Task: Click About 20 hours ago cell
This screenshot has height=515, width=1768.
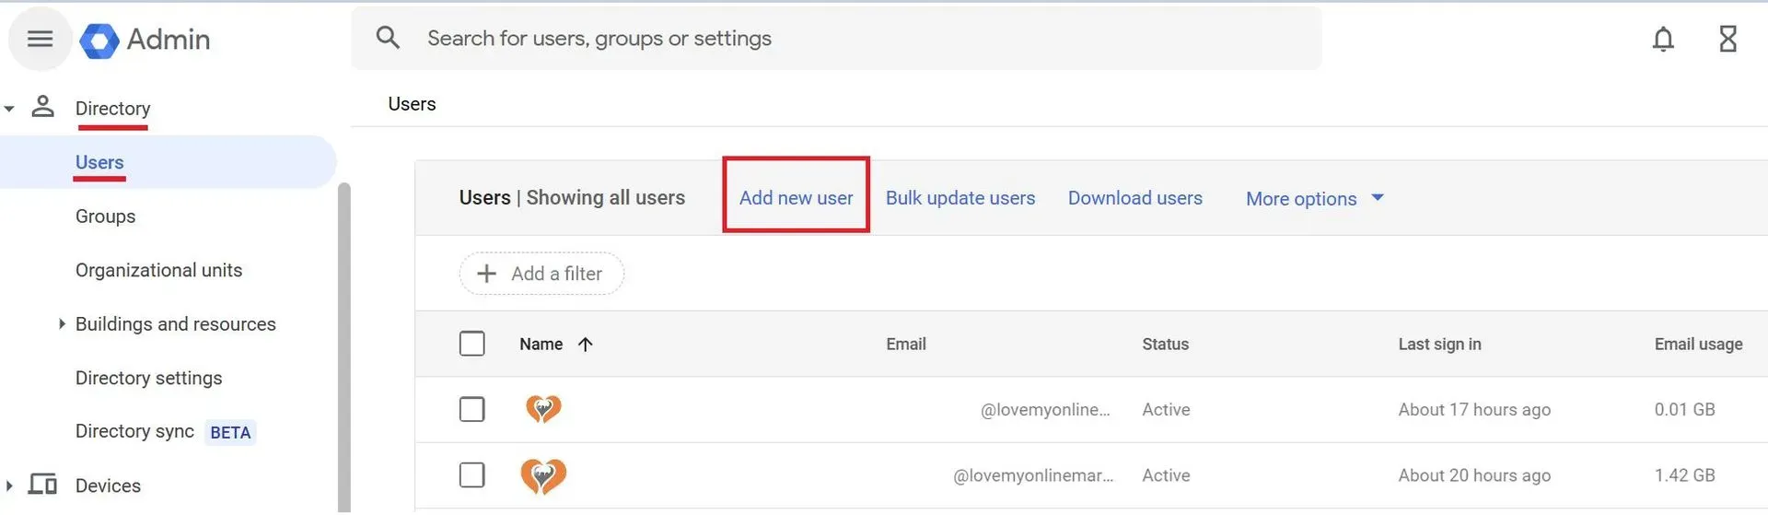Action: pos(1474,475)
